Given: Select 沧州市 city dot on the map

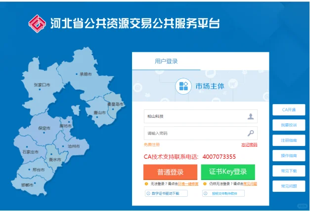Looking at the screenshot, I should pos(63,146).
